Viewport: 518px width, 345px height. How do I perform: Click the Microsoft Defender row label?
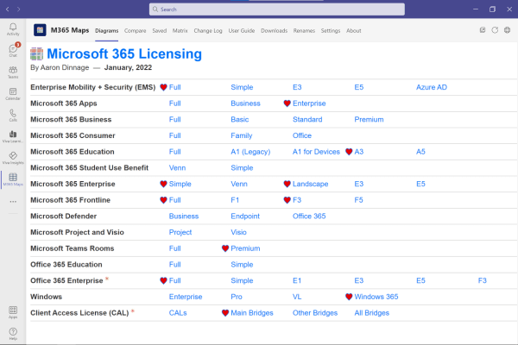click(63, 216)
